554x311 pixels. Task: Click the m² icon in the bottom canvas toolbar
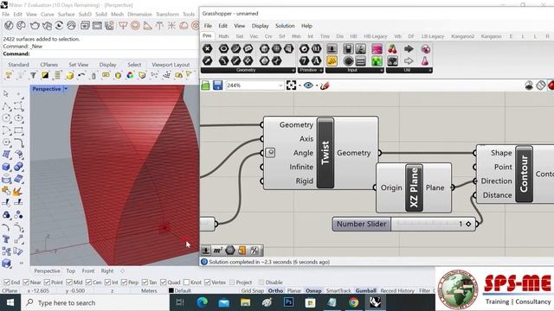coord(217,251)
